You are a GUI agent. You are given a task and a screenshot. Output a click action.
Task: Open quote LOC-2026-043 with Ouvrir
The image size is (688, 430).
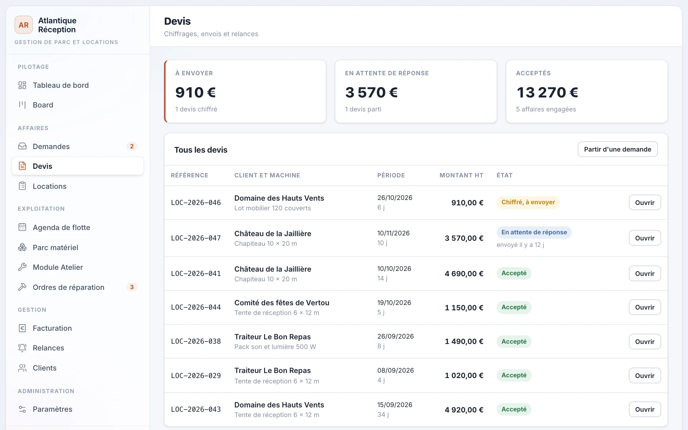(x=645, y=409)
